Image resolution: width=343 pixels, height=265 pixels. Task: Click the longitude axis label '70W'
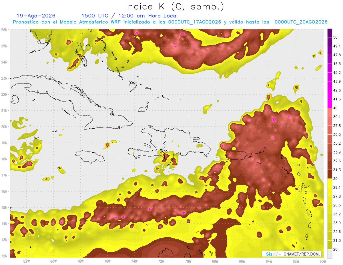tap(188, 261)
